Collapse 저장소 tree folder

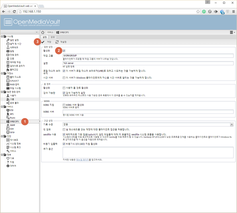click(x=2, y=73)
